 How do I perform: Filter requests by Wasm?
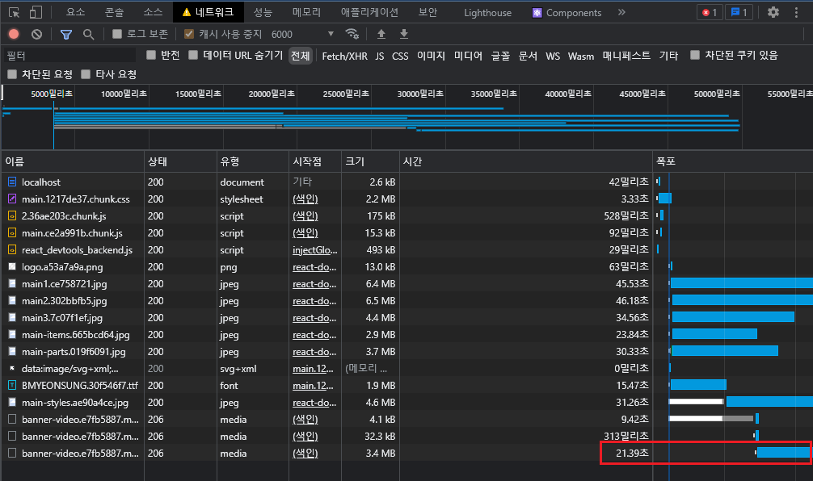pos(581,56)
